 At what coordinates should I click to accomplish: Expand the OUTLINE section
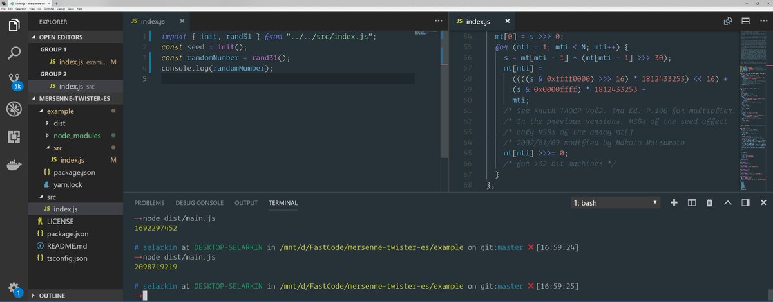[75, 296]
